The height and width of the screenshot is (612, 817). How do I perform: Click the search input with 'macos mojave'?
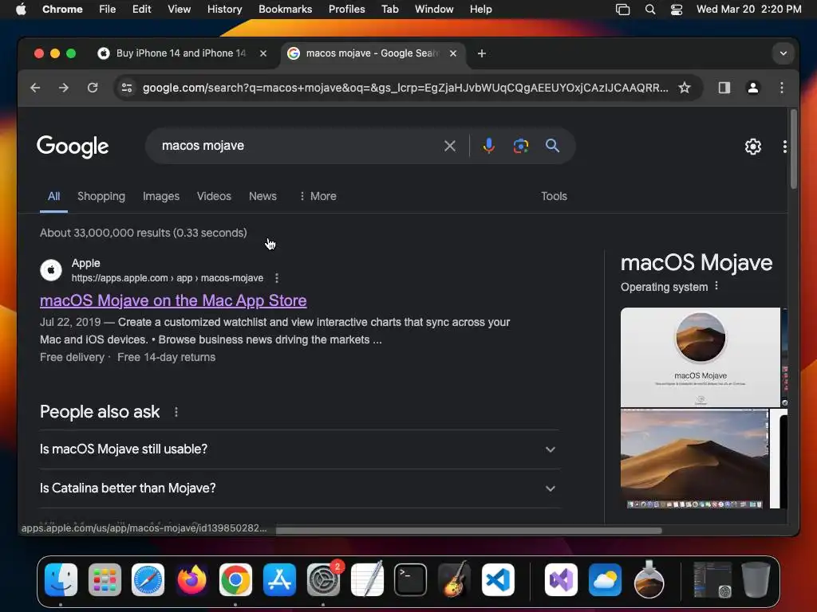(x=297, y=146)
